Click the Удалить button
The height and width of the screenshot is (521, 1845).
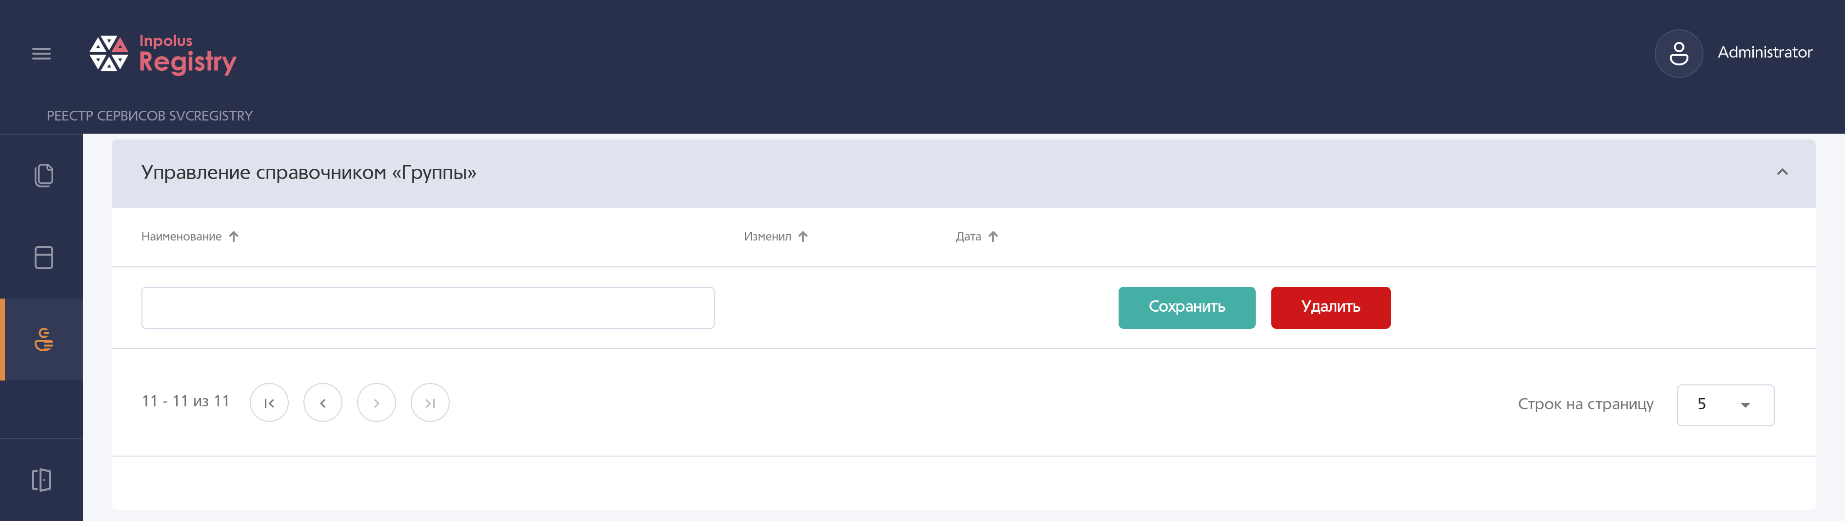1330,307
